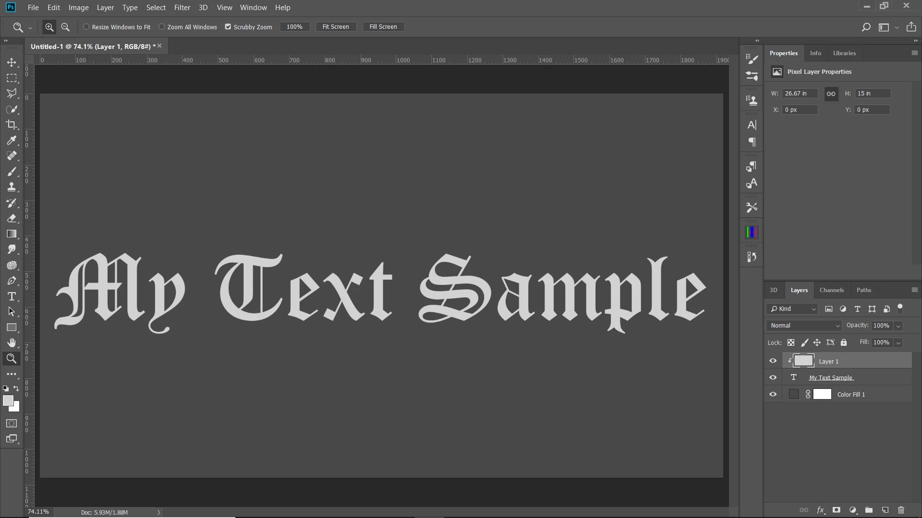Select the Clone Stamp tool
The image size is (922, 518).
pyautogui.click(x=12, y=187)
